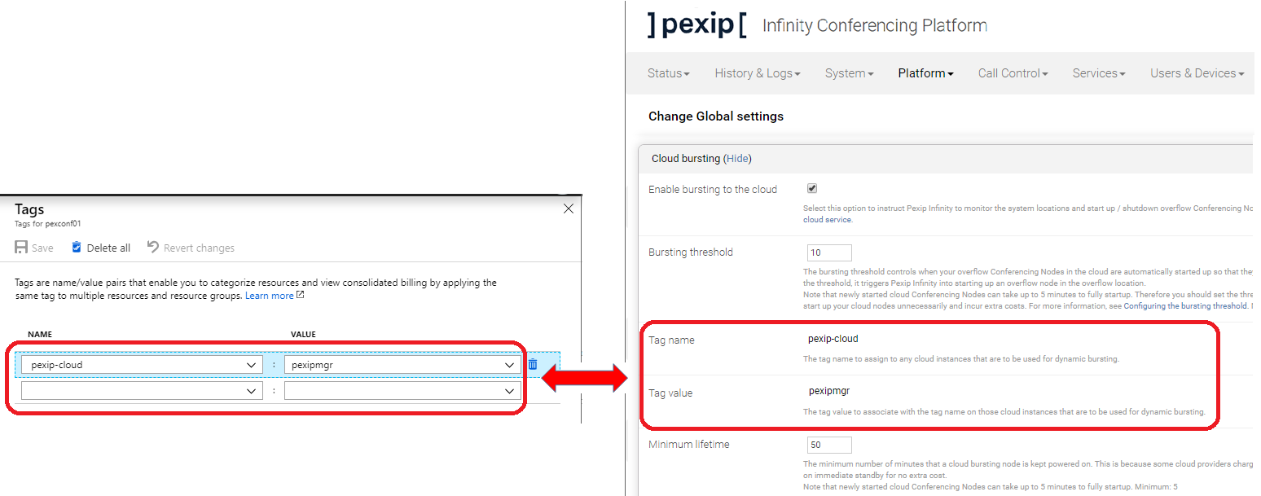Expand the pexipmgr value dropdown

[x=510, y=366]
